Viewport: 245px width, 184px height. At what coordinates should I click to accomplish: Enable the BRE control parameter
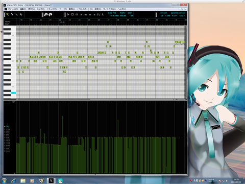pos(7,132)
